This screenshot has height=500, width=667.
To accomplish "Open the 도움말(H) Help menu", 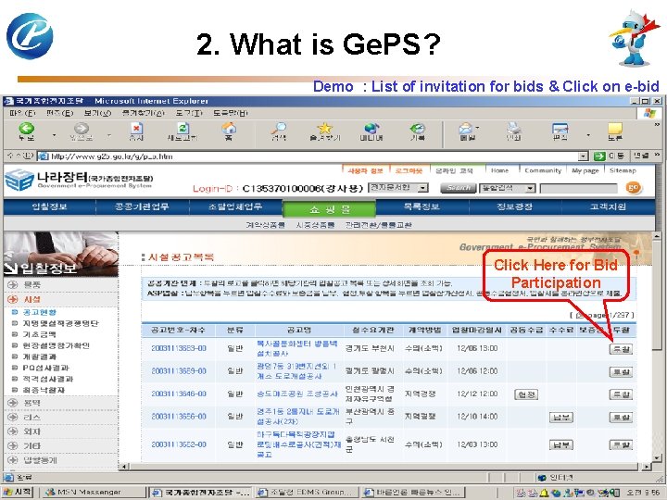I will click(230, 113).
